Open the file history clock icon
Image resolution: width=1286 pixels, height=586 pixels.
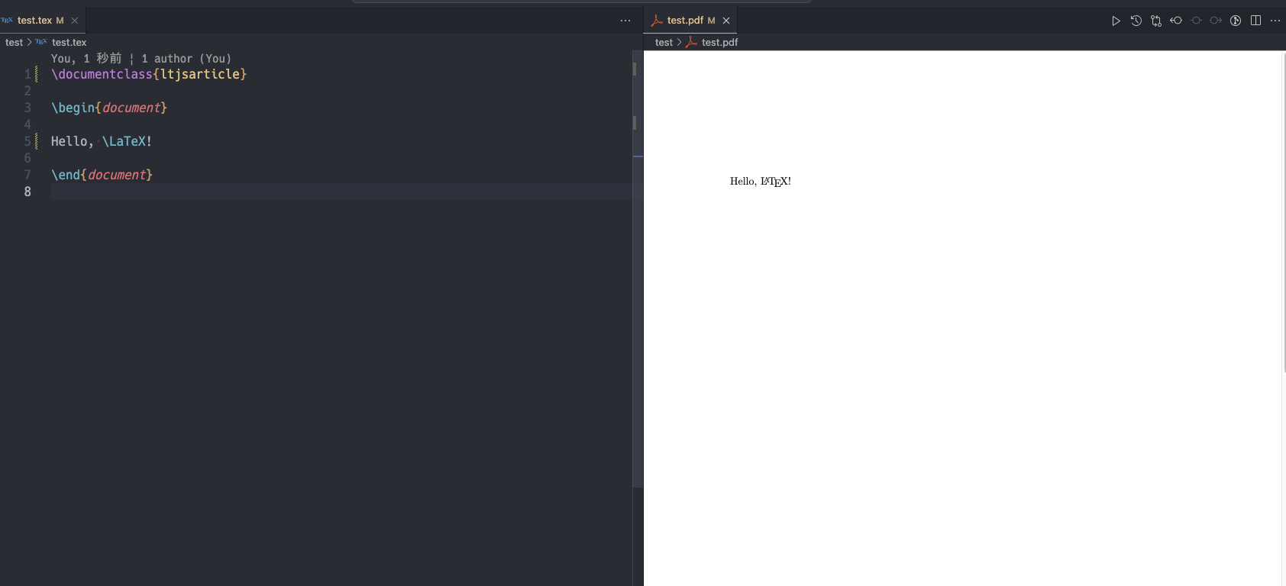(1136, 21)
